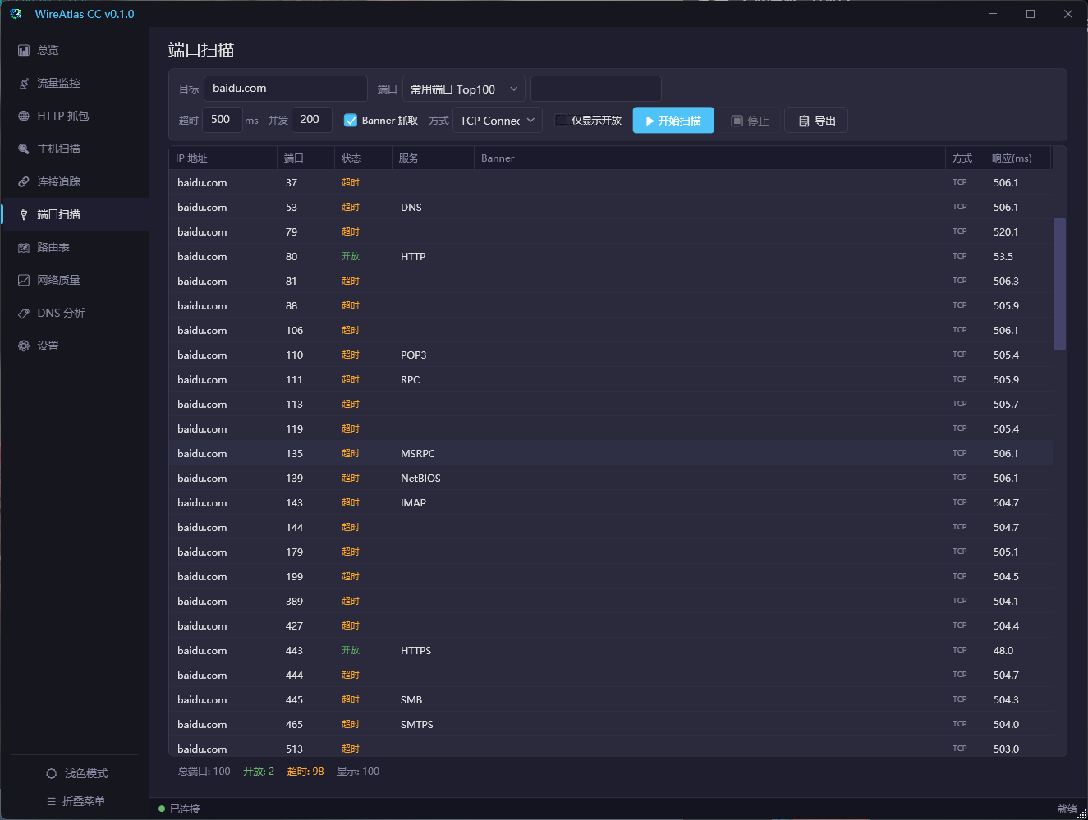1088x820 pixels.
Task: Click port 445 SMB row
Action: [610, 699]
